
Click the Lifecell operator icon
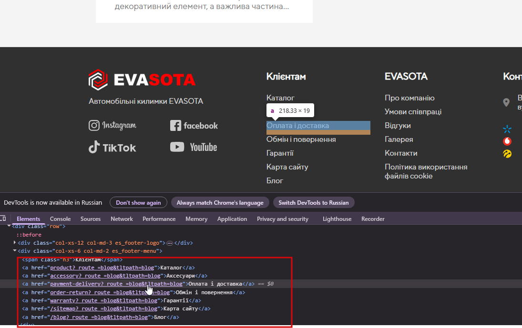[x=507, y=154]
